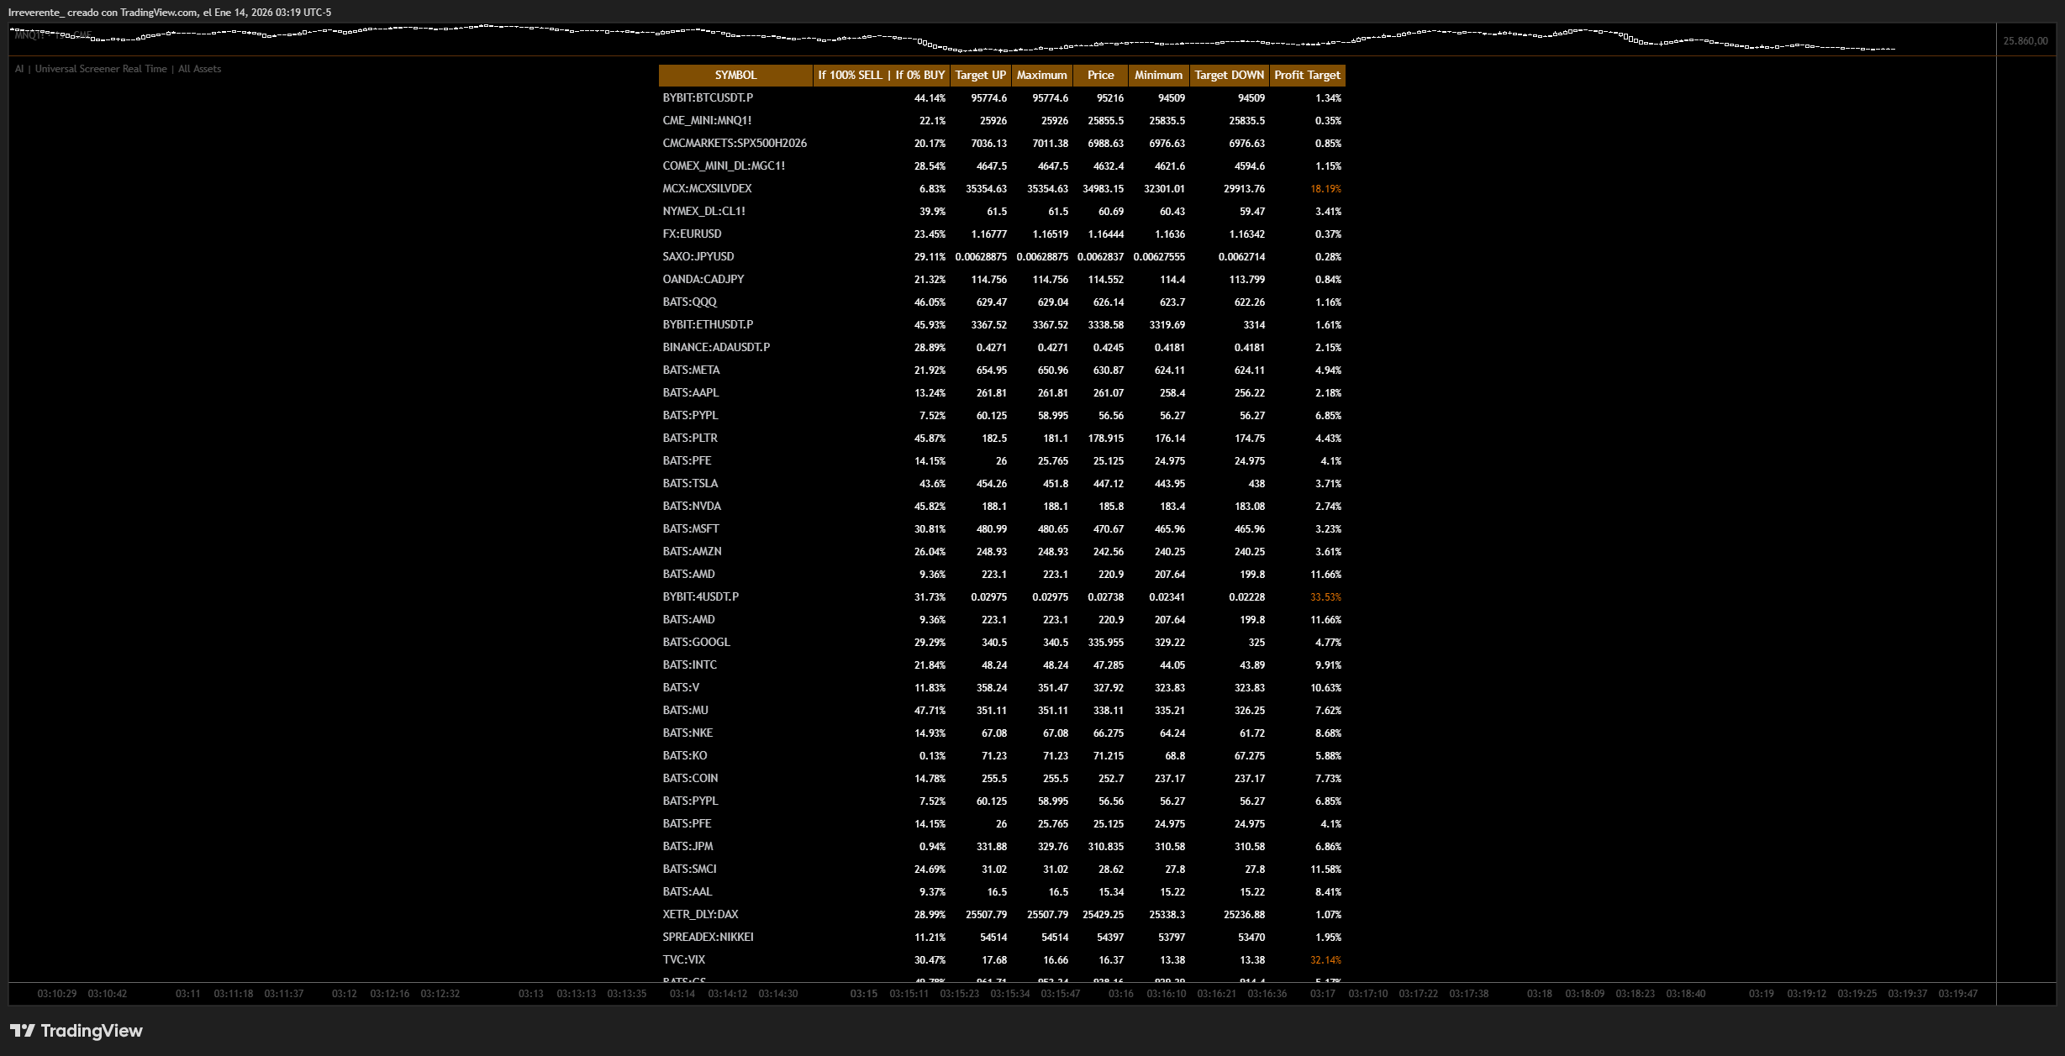
Task: Click the 1.16444 price value for EURUSD
Action: point(1106,234)
